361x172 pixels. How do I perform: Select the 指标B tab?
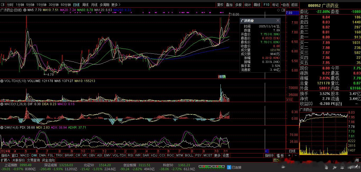coord(270,155)
